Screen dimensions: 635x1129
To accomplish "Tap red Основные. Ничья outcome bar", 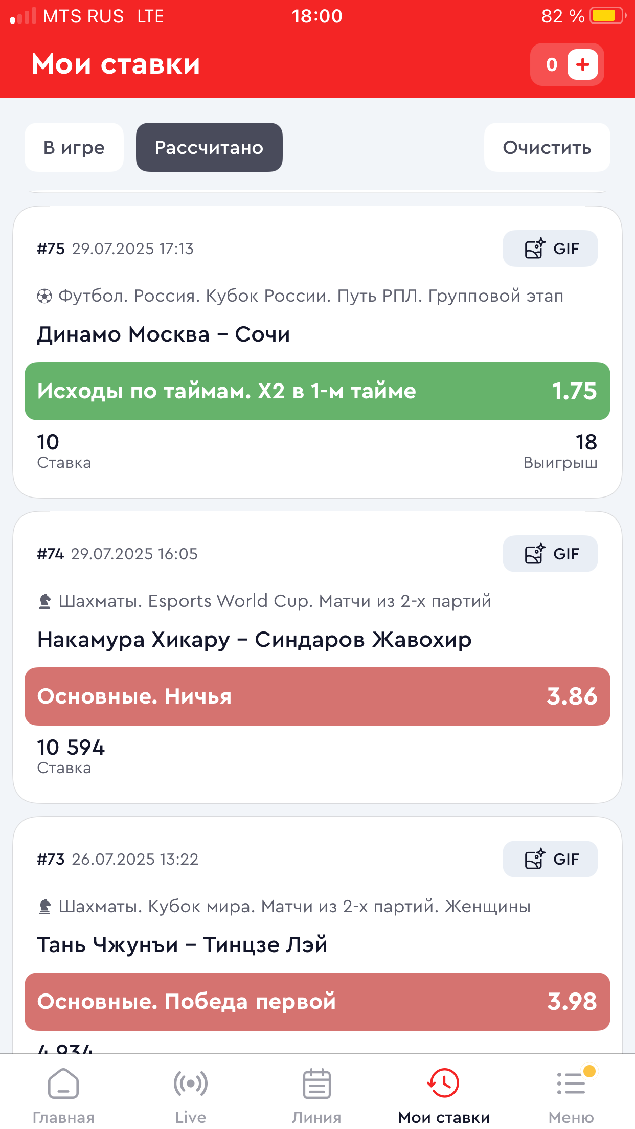I will 317,696.
